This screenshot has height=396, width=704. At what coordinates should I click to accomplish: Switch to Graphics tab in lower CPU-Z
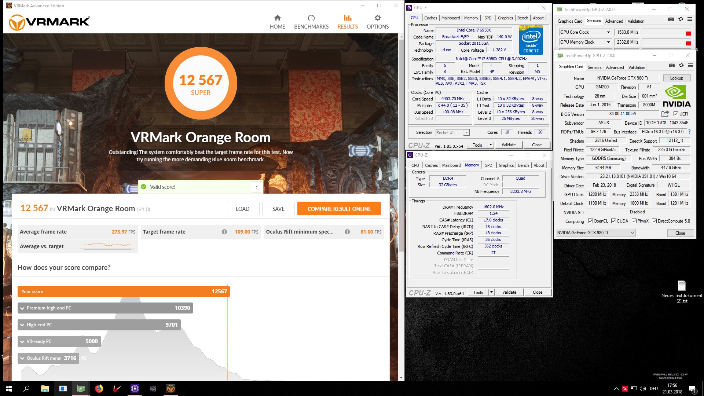click(x=506, y=165)
